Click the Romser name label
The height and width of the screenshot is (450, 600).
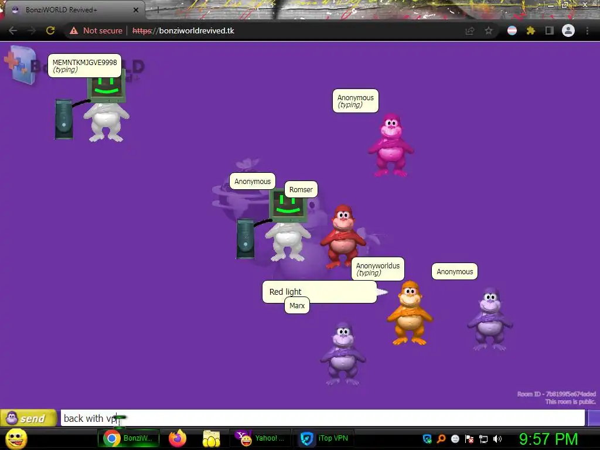(301, 189)
